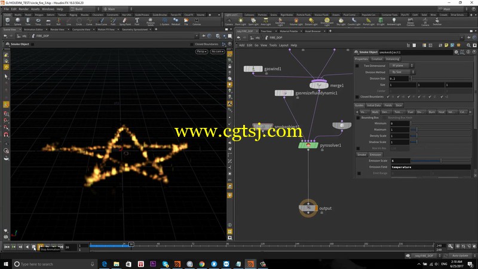The image size is (478, 269).
Task: Open the Render menu
Action: point(23,9)
